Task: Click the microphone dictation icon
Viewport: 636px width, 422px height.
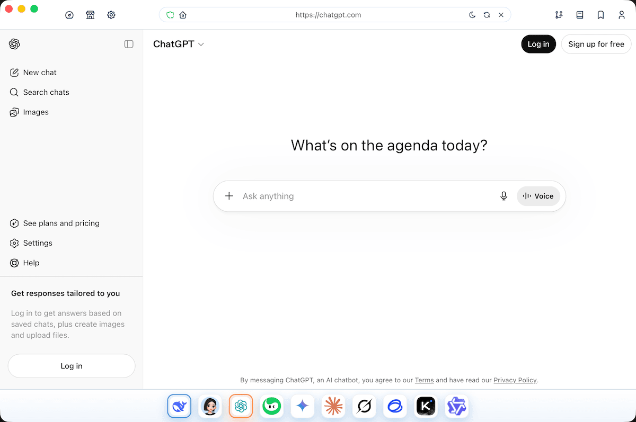Action: coord(503,196)
